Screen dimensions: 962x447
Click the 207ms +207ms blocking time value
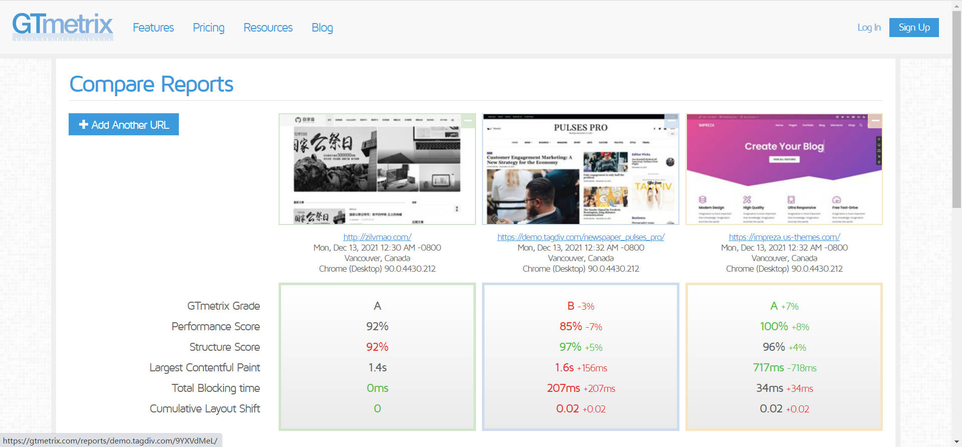(581, 388)
